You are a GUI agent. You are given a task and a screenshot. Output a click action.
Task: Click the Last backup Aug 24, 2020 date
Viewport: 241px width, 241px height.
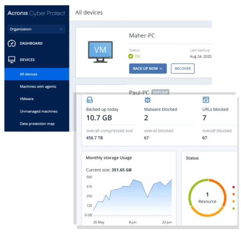(x=201, y=56)
